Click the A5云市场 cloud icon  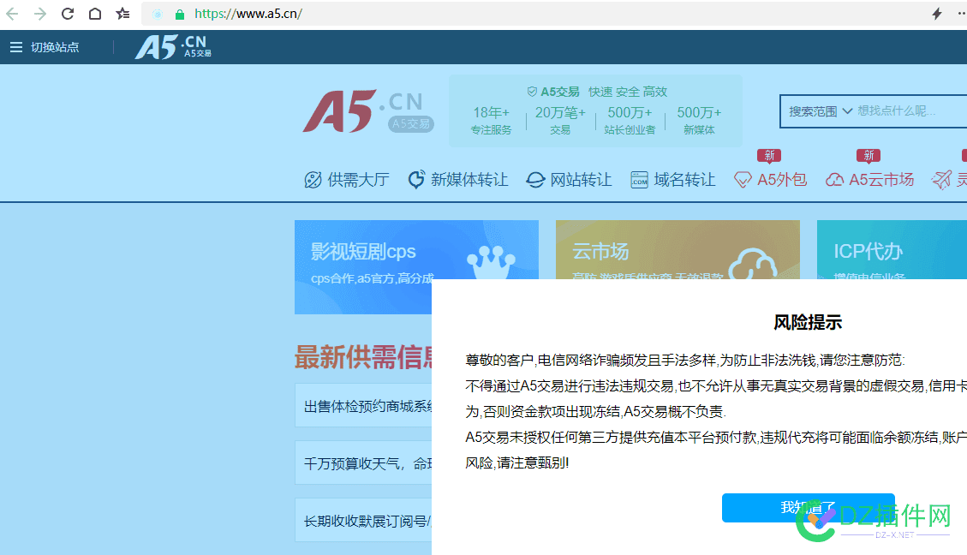[x=834, y=180]
